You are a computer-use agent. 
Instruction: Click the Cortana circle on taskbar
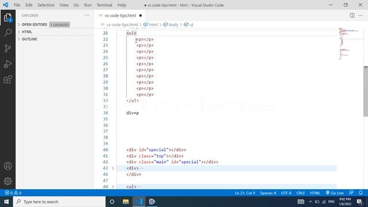click(x=112, y=202)
